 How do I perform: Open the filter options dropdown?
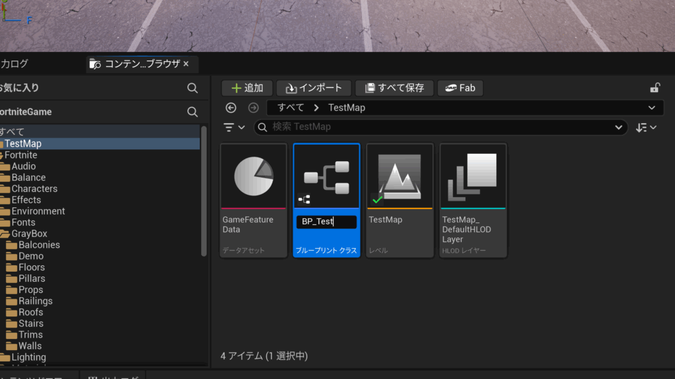pyautogui.click(x=234, y=127)
